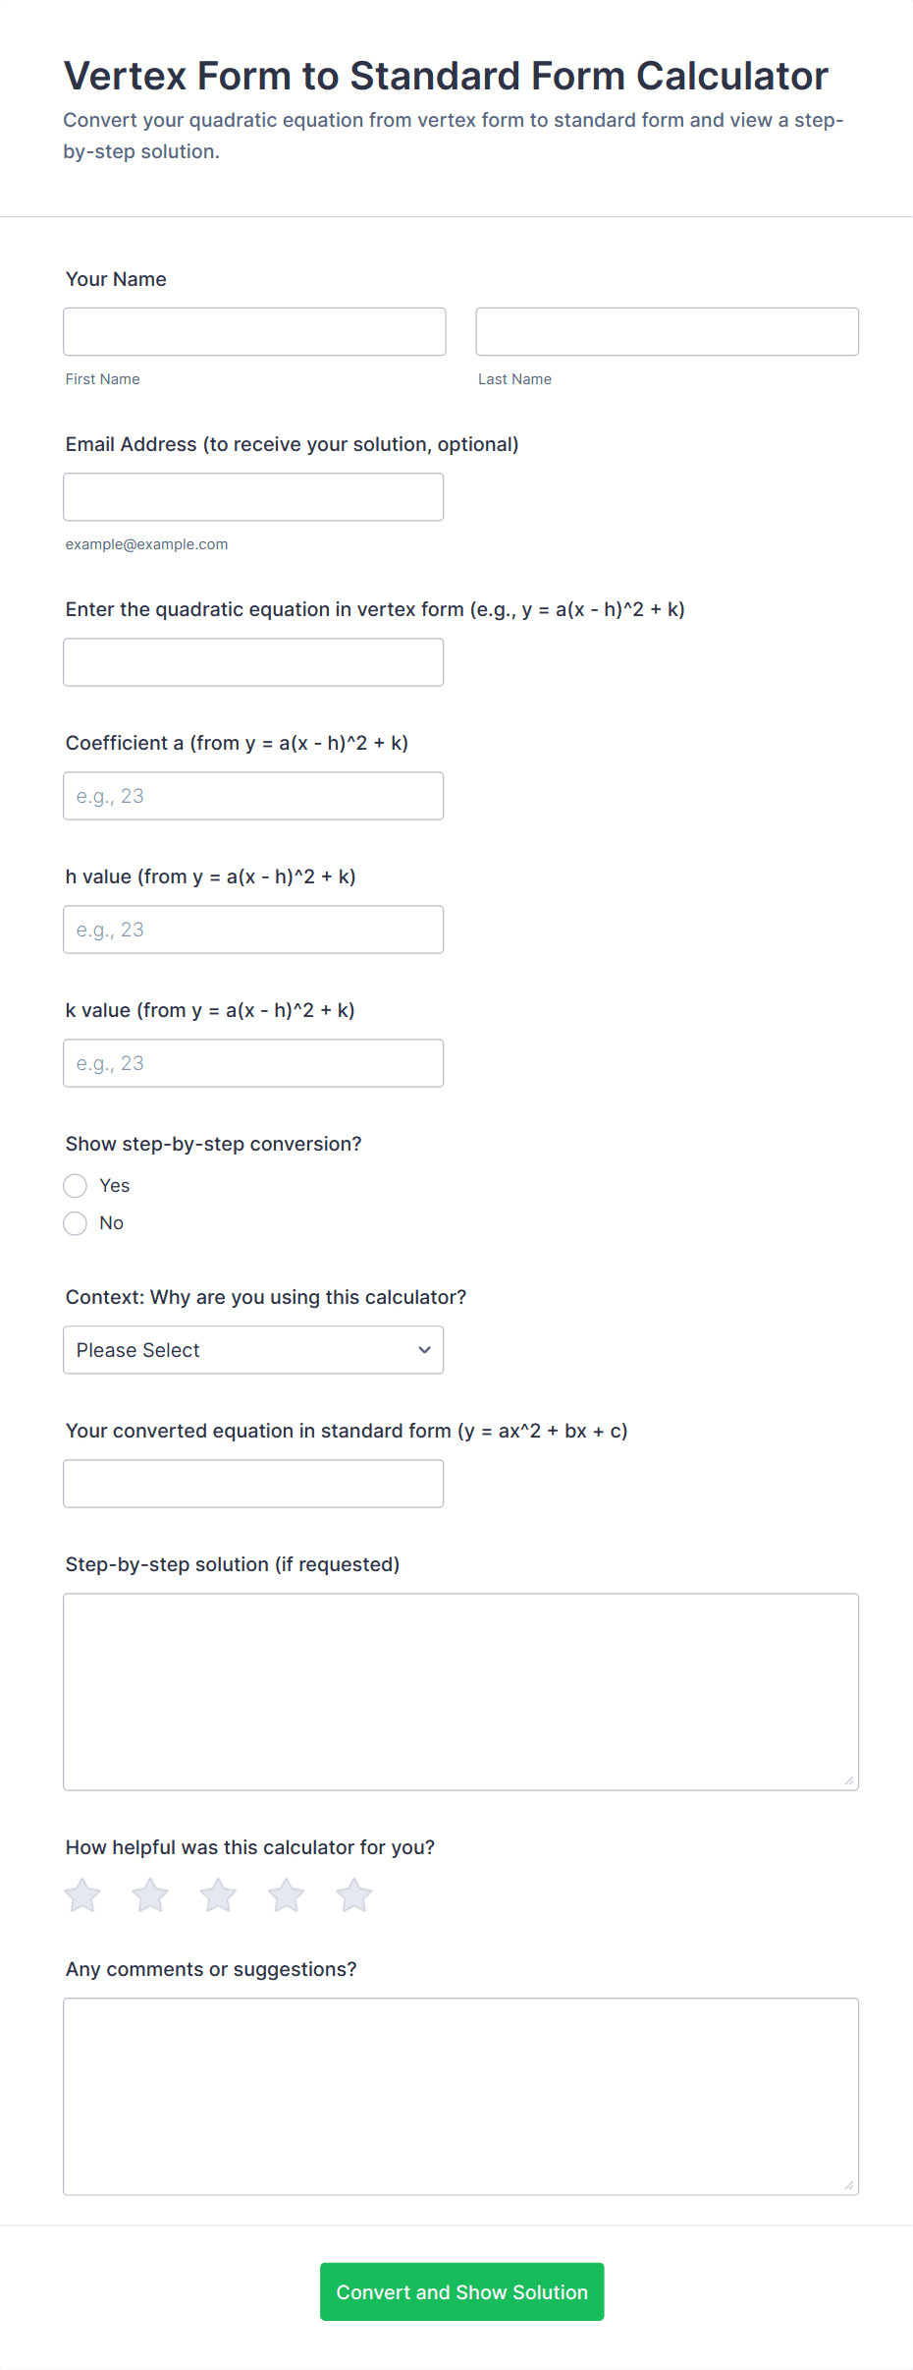The width and height of the screenshot is (913, 2370).
Task: Focus the step-by-step solution text area
Action: click(460, 1692)
